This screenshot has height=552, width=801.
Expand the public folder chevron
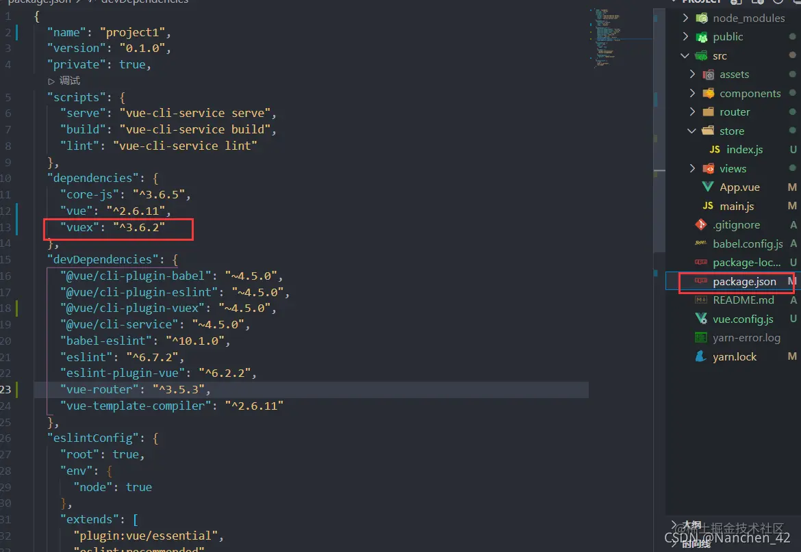(685, 37)
